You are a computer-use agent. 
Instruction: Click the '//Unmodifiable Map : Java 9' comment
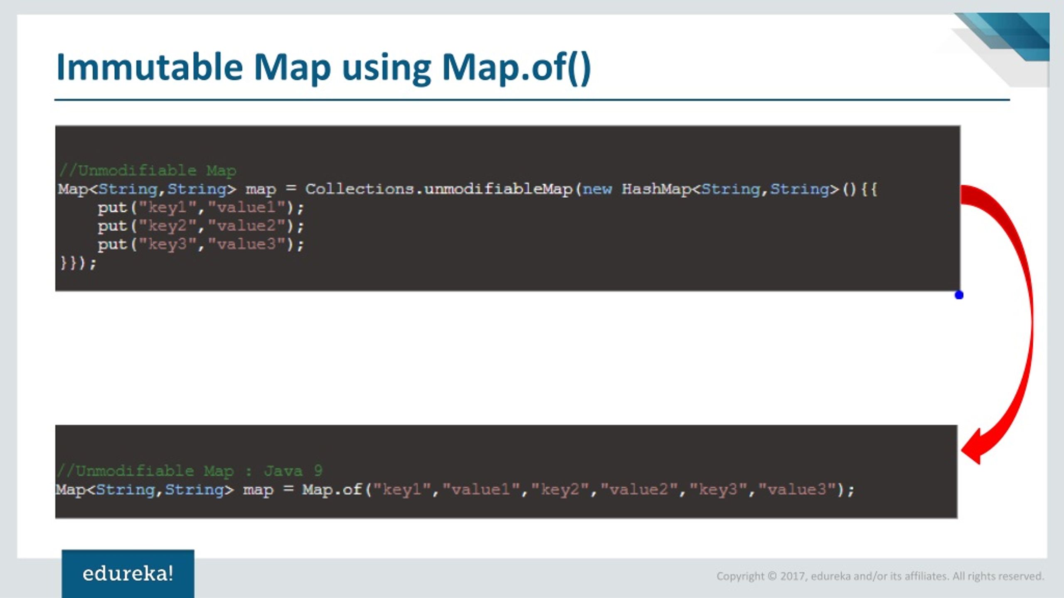coord(190,471)
